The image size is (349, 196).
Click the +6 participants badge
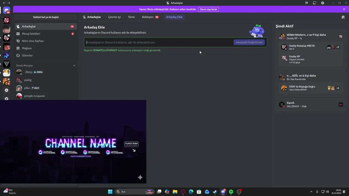[338, 88]
